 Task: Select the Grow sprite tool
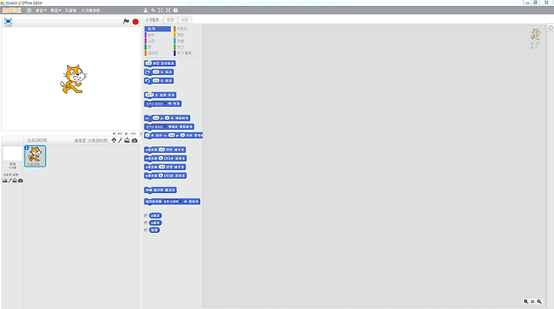click(x=160, y=10)
